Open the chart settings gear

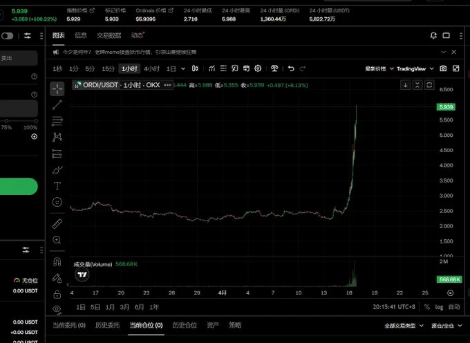coord(258,68)
